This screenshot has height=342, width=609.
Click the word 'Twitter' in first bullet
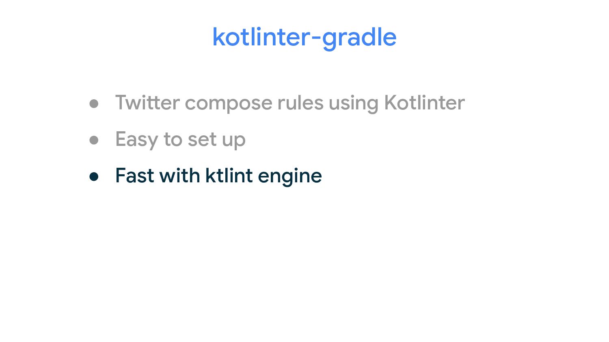pyautogui.click(x=147, y=102)
